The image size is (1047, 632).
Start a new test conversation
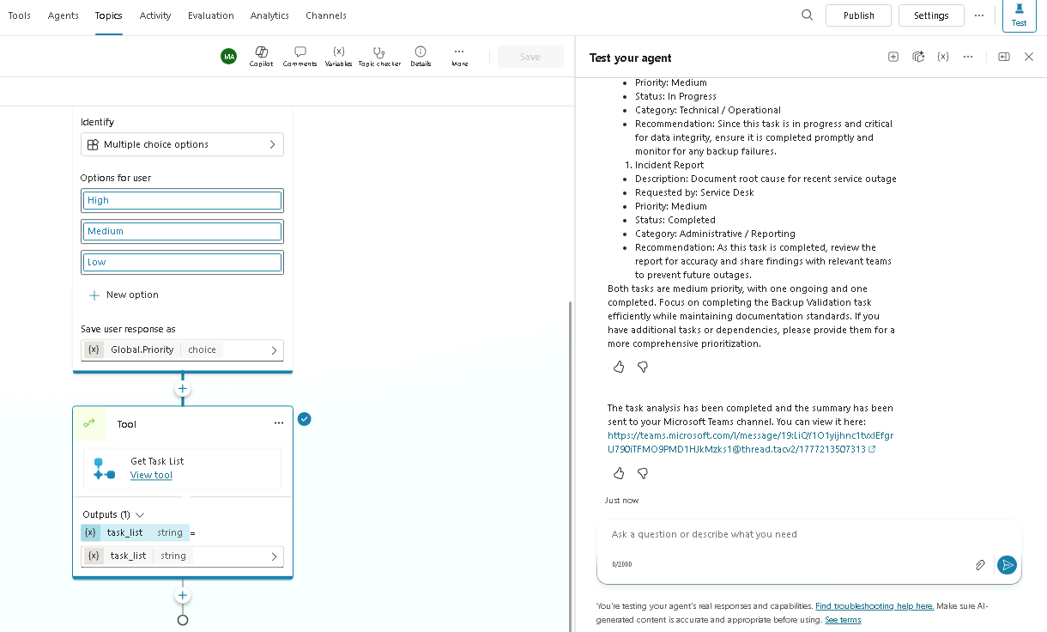893,57
